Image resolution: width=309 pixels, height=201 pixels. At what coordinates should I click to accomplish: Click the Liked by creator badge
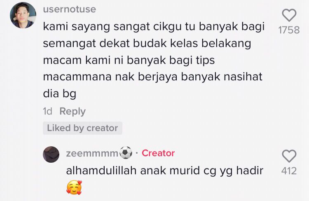(x=82, y=128)
